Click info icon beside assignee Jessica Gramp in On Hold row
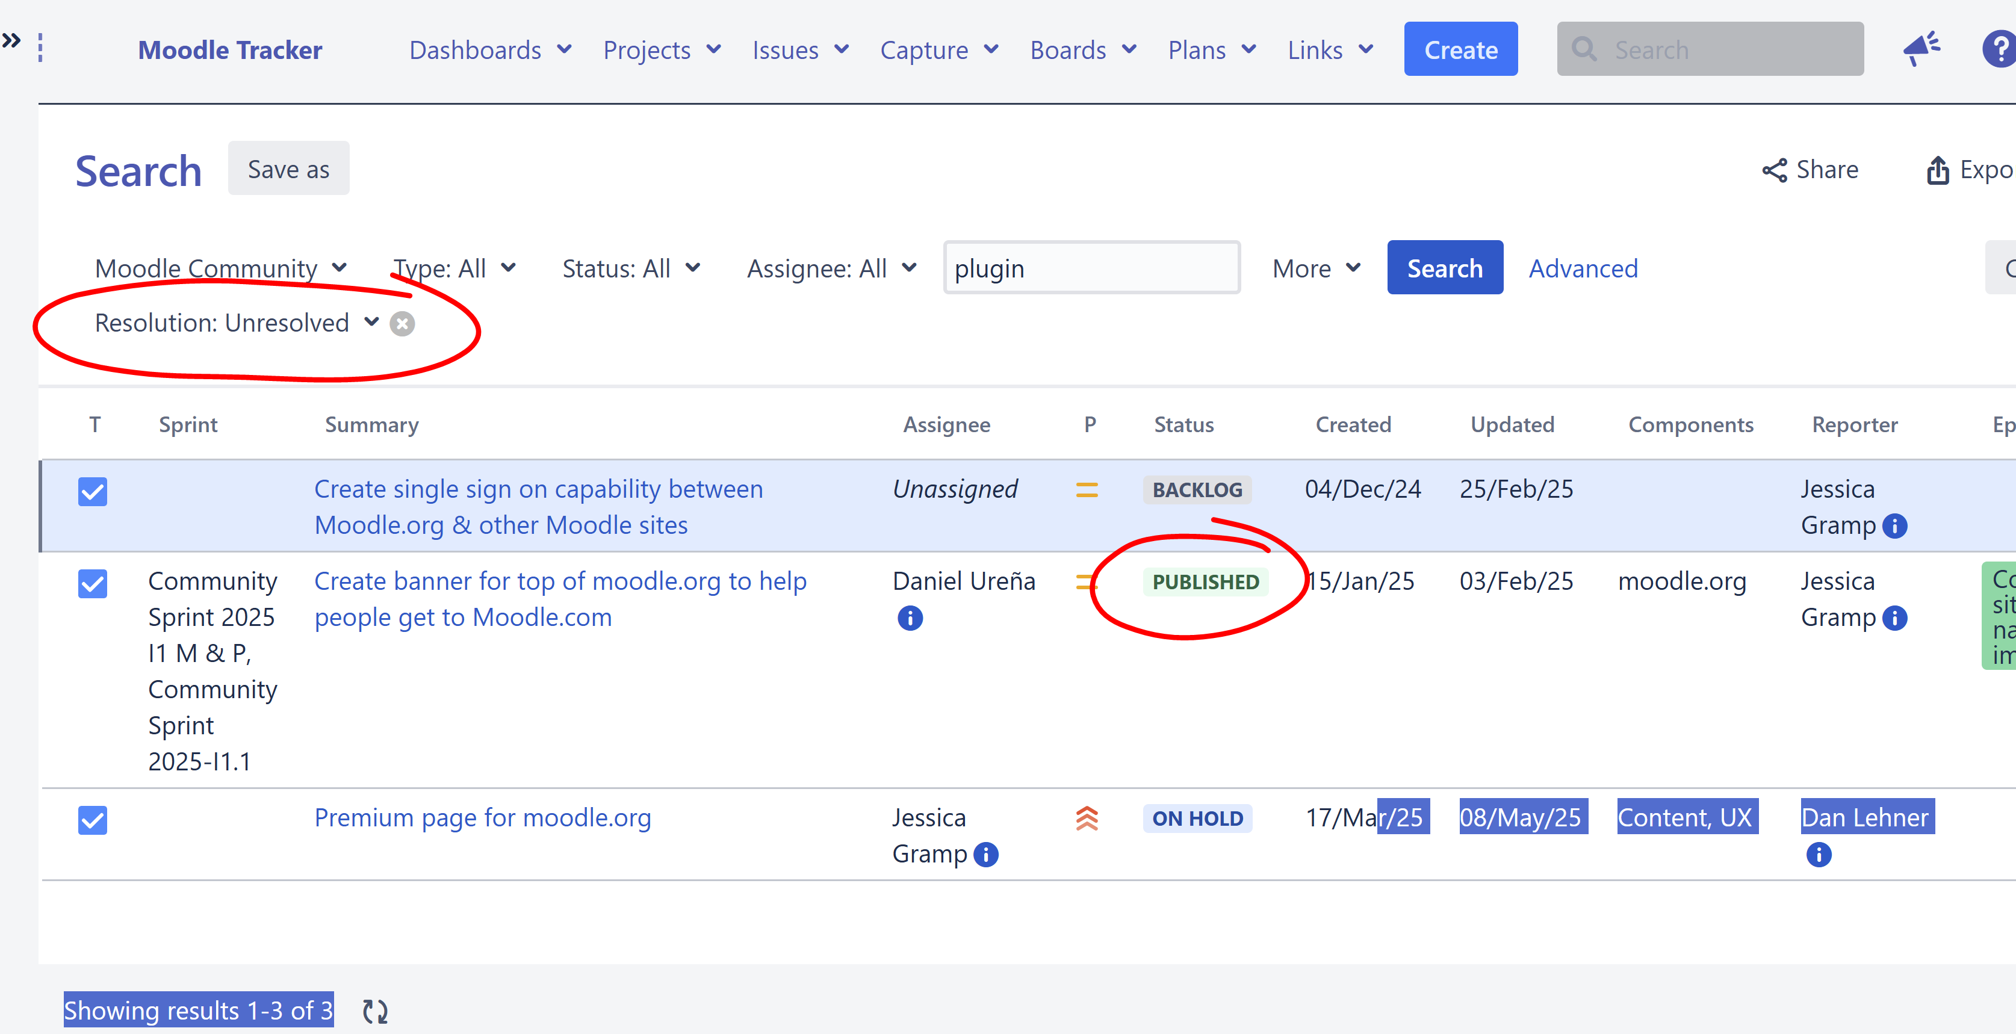This screenshot has width=2016, height=1034. click(x=985, y=854)
